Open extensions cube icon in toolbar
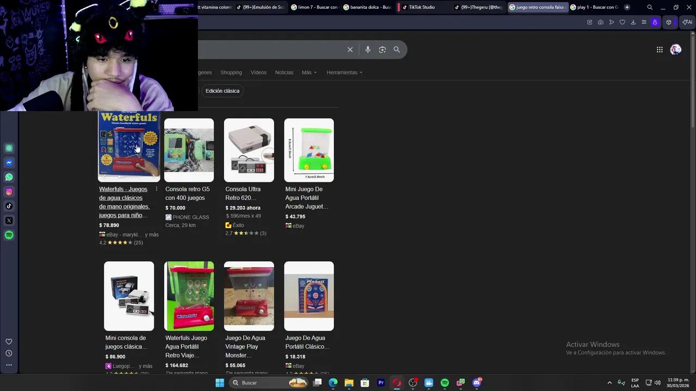 point(669,22)
